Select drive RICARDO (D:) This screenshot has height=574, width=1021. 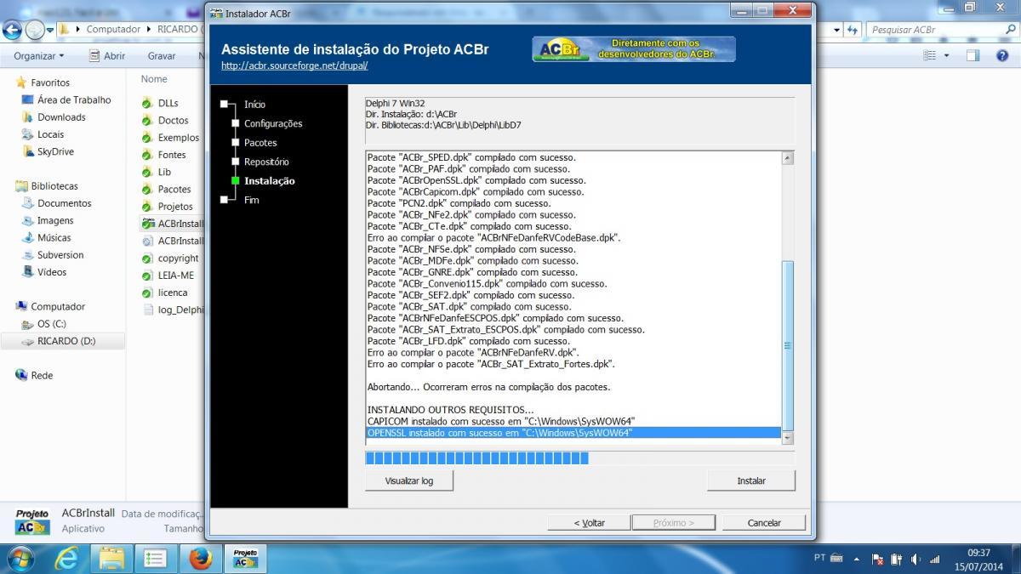pyautogui.click(x=66, y=341)
